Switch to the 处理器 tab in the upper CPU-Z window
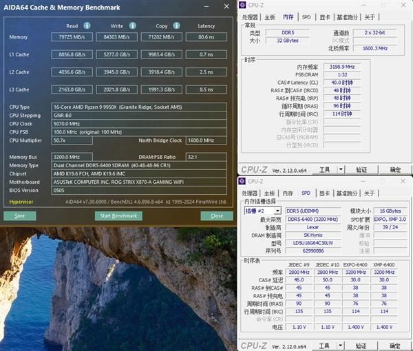413x351 pixels. 251,17
